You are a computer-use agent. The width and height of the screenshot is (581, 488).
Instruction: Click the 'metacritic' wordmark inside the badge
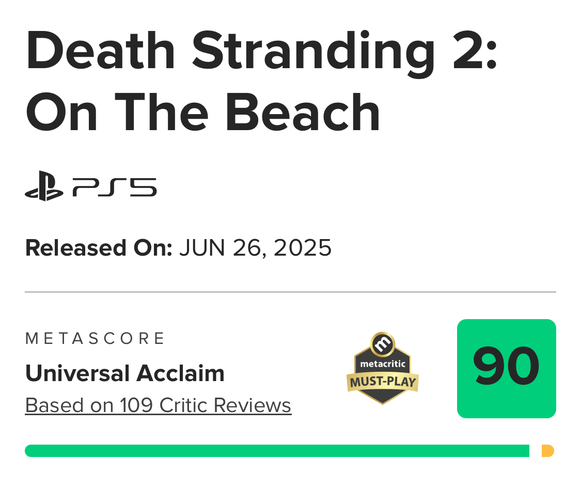383,364
